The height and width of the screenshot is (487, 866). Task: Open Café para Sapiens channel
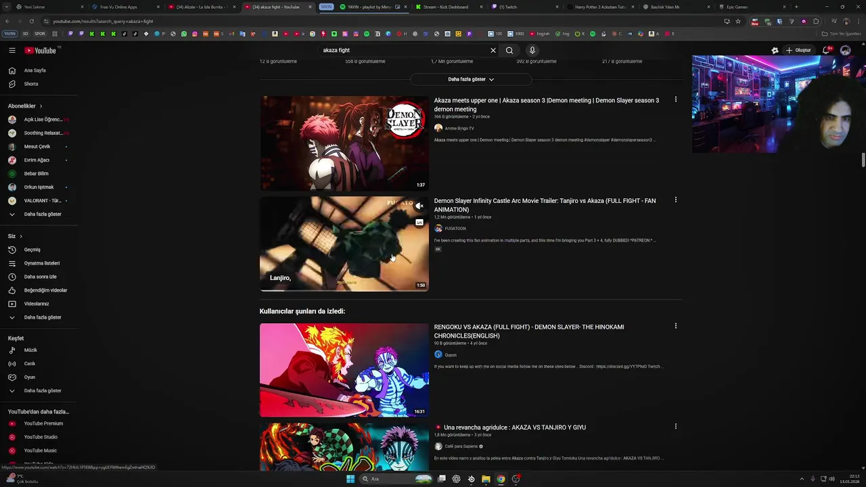(x=461, y=446)
